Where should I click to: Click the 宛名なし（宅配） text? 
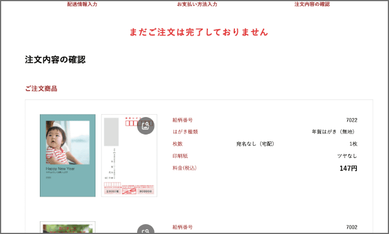point(255,144)
